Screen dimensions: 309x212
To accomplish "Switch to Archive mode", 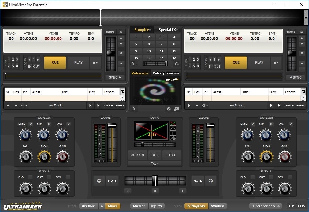I will pos(88,206).
